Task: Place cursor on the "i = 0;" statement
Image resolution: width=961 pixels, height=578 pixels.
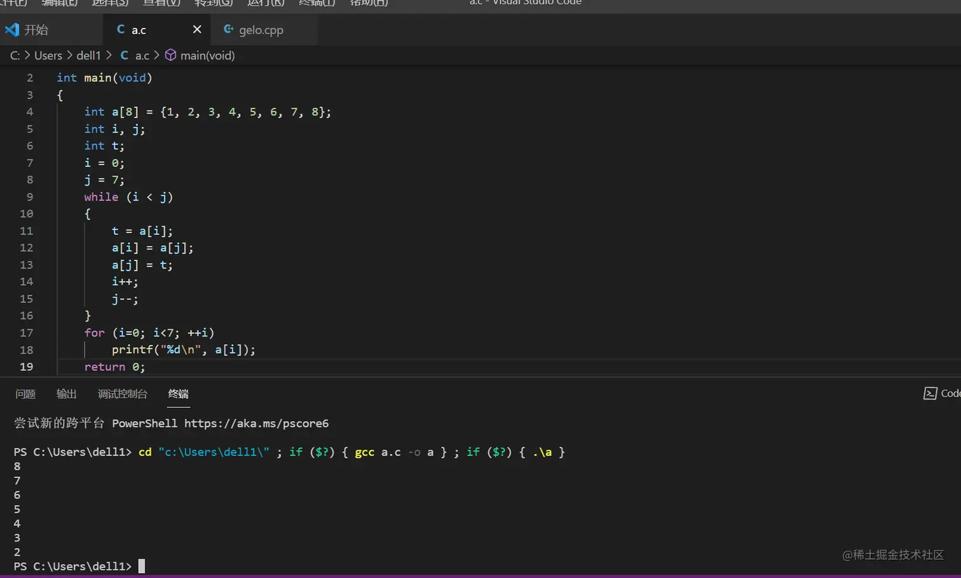Action: coord(105,163)
